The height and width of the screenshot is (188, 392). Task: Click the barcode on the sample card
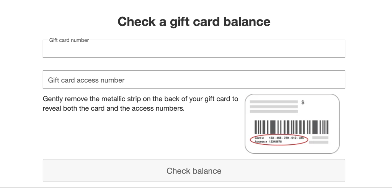pos(291,127)
